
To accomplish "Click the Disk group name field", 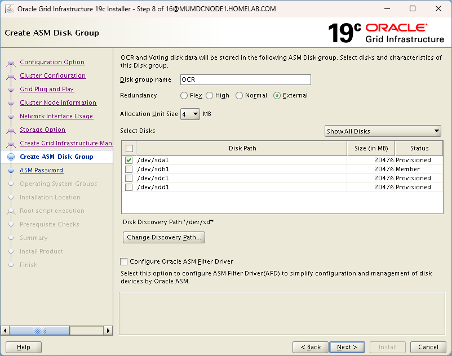I will point(245,80).
